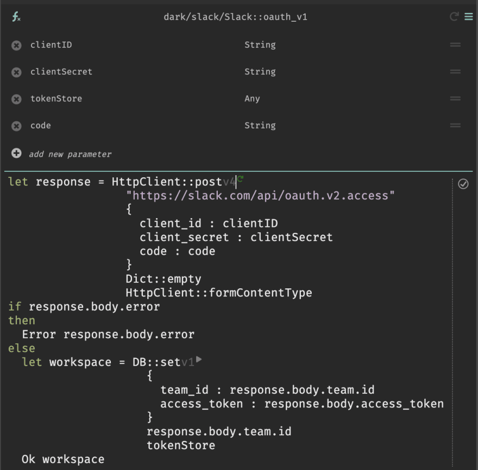Click the then keyword
Viewport: 478px width, 470px height.
coord(21,320)
